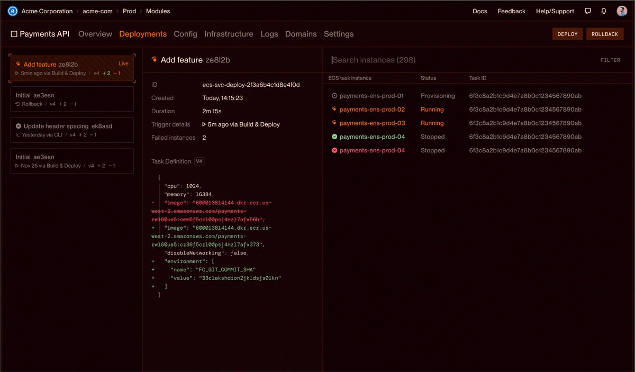
Task: Click the rollback arrow icon in the Initial card
Action: [17, 104]
